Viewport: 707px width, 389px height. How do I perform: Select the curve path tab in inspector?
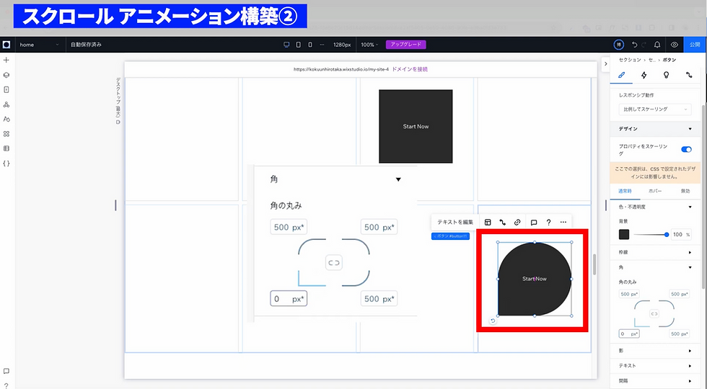(689, 75)
